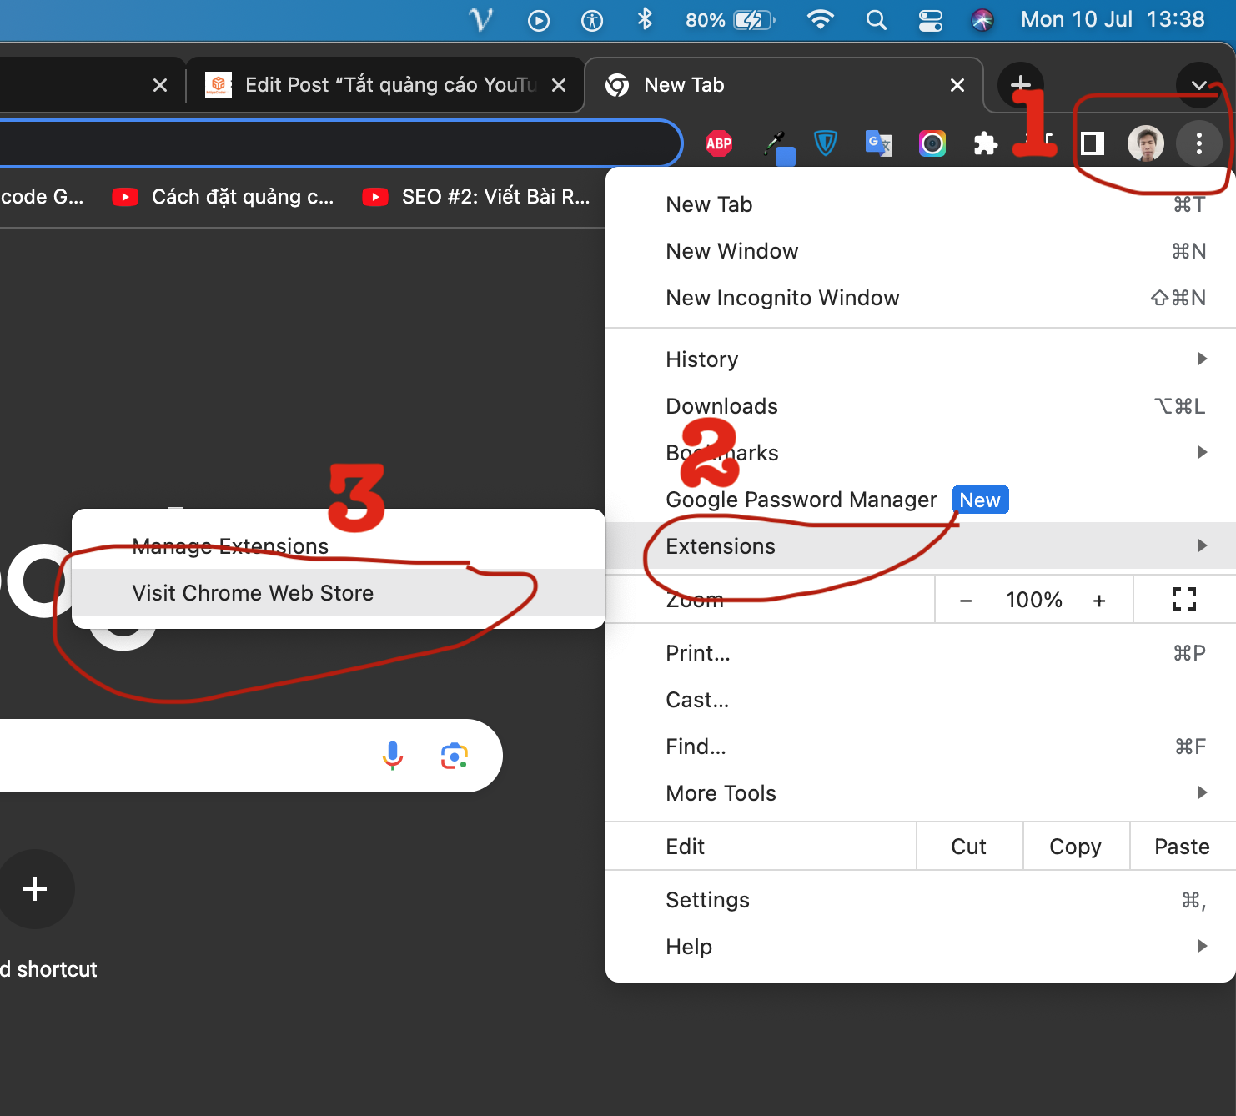This screenshot has width=1236, height=1116.
Task: Open the 'SEO #2: Viết Bài R...' bookmark
Action: (477, 197)
